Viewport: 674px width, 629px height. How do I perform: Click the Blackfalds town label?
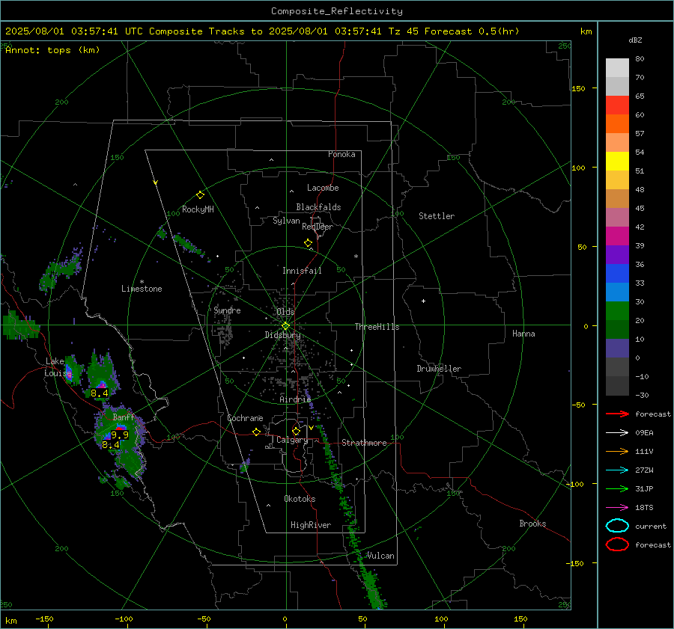point(318,207)
